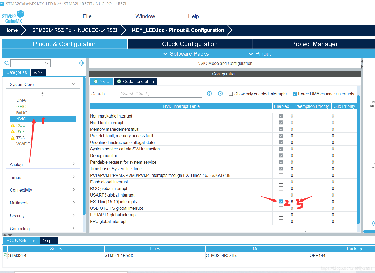375x273 pixels.
Task: Open the peripheral search combo box dropdown
Action: click(47, 63)
